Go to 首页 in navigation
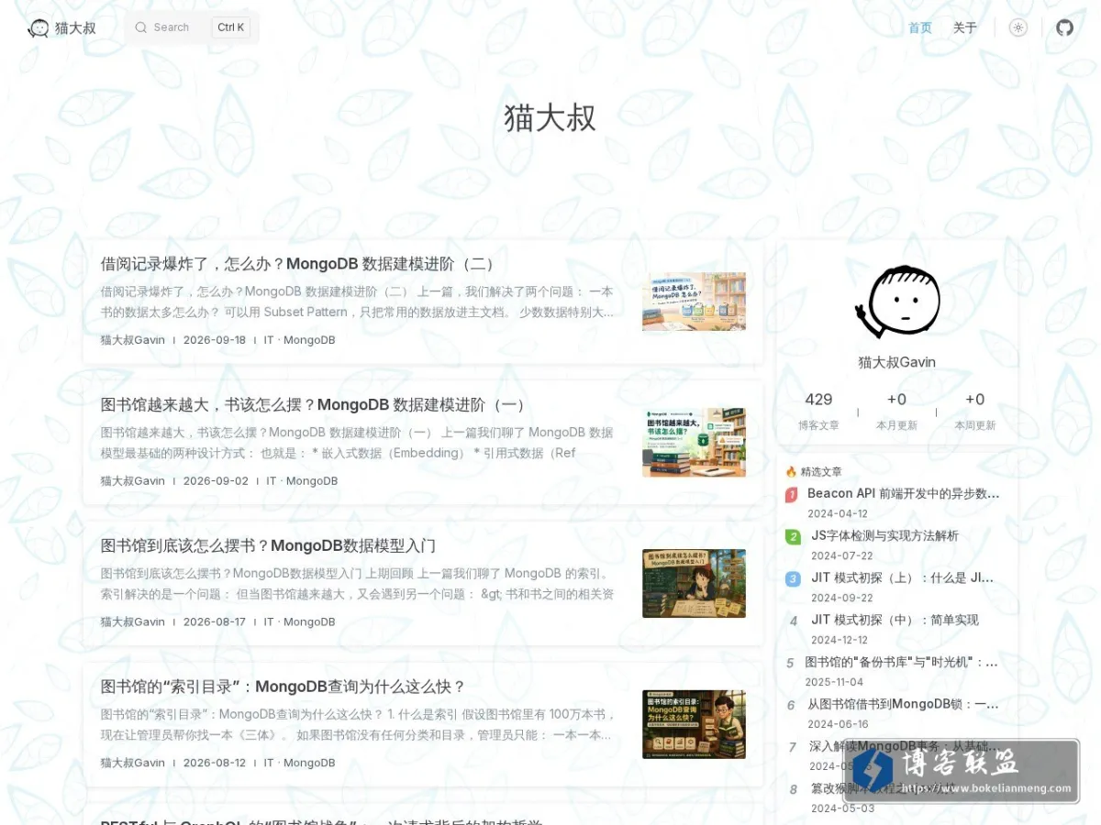Viewport: 1101px width, 825px height. 920,27
